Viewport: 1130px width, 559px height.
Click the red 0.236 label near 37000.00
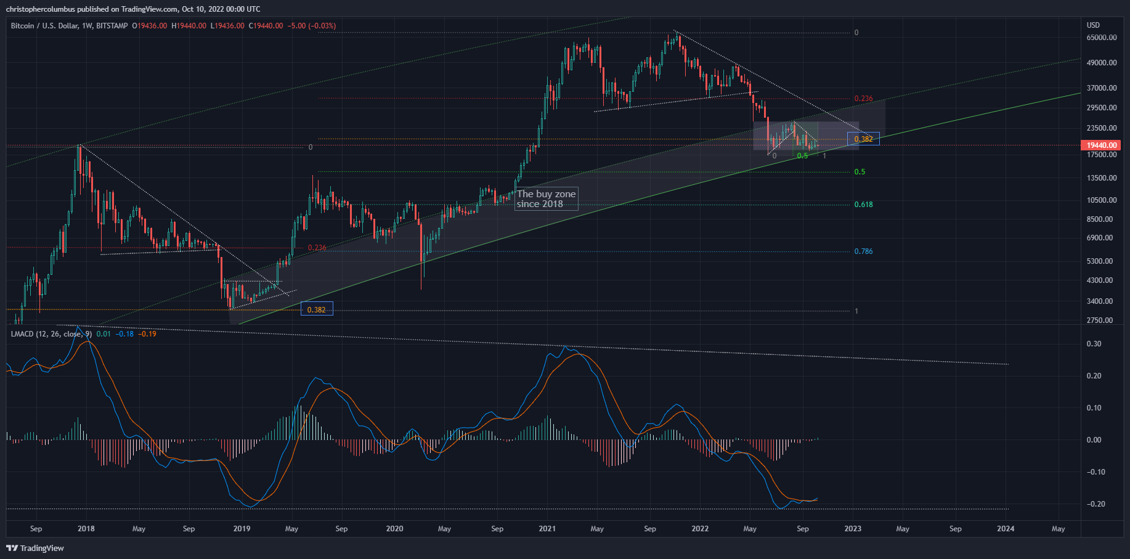click(863, 99)
